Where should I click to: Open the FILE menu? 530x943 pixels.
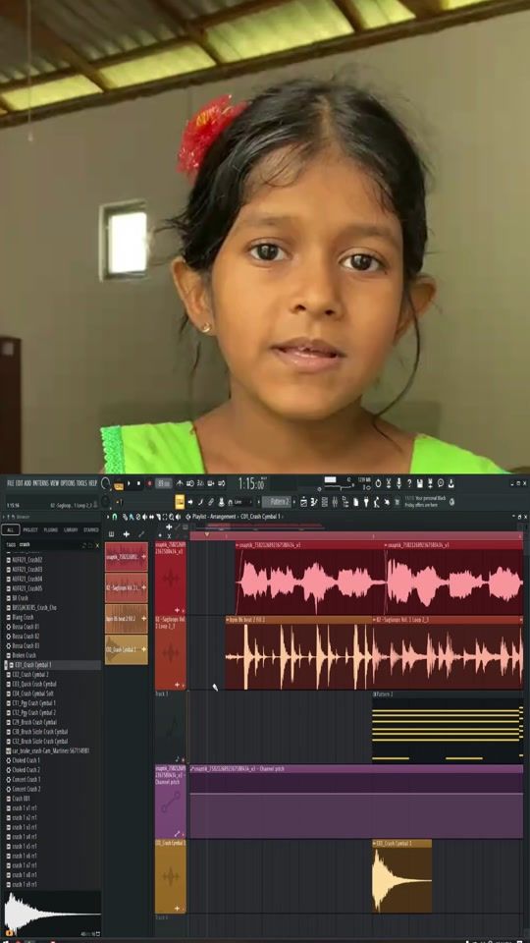pyautogui.click(x=10, y=483)
